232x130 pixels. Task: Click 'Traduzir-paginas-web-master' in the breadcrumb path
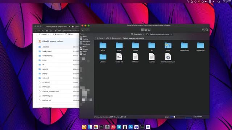point(133,38)
